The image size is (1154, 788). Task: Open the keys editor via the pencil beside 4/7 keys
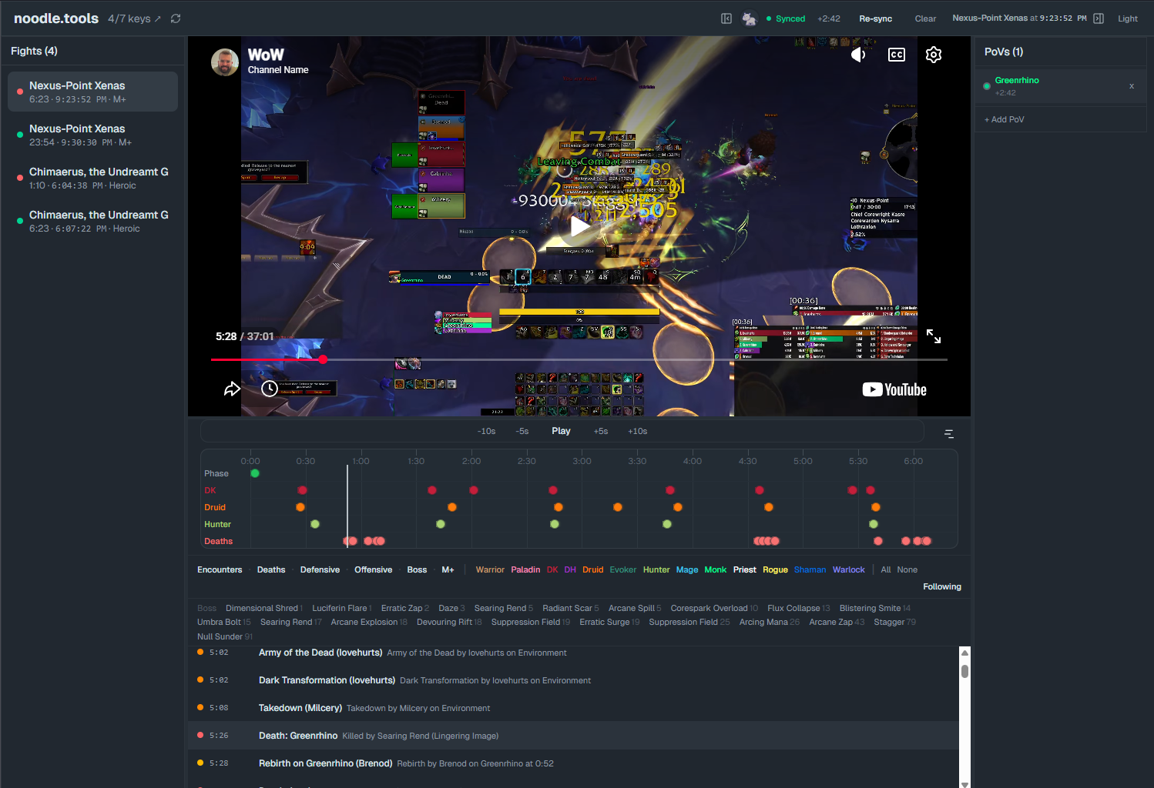pyautogui.click(x=159, y=18)
